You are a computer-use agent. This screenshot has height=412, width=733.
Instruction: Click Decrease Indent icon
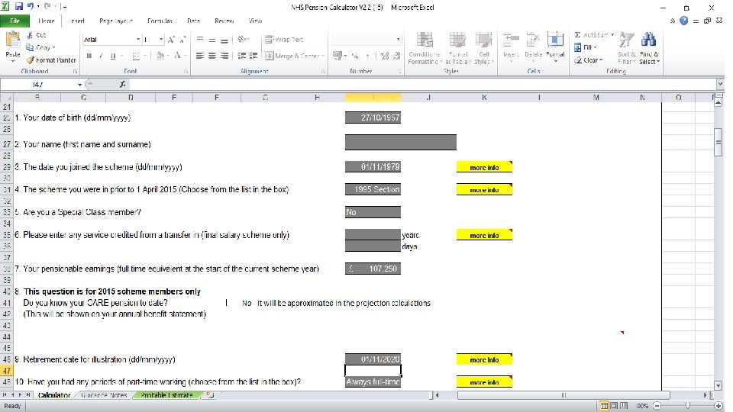coord(242,56)
